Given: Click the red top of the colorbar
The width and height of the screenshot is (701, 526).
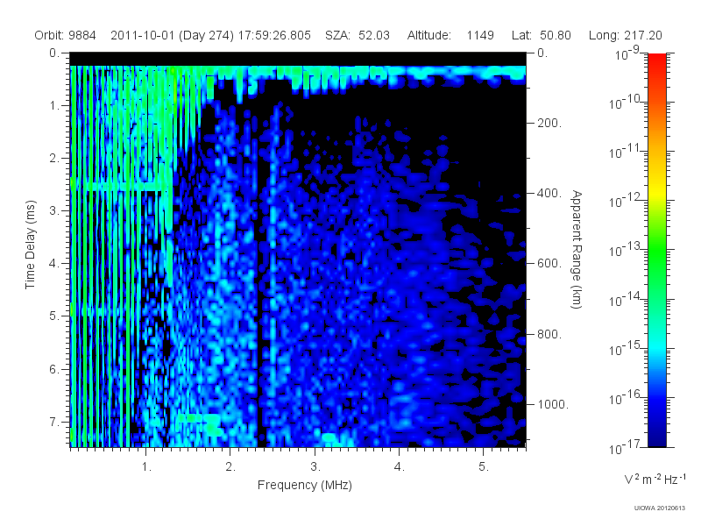Looking at the screenshot, I should click(x=656, y=58).
